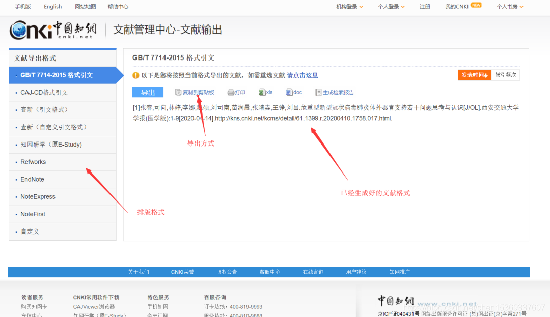Click the blue 导出 button
Image resolution: width=550 pixels, height=317 pixels.
[x=148, y=92]
